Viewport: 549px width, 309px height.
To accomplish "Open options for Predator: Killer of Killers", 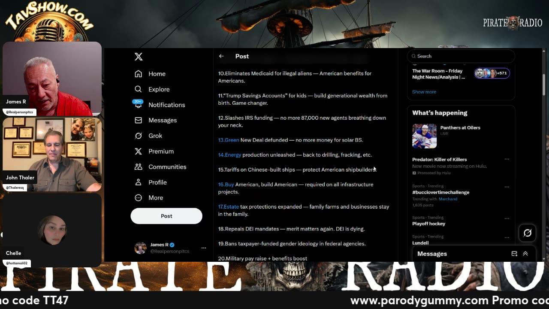I will 507,159.
